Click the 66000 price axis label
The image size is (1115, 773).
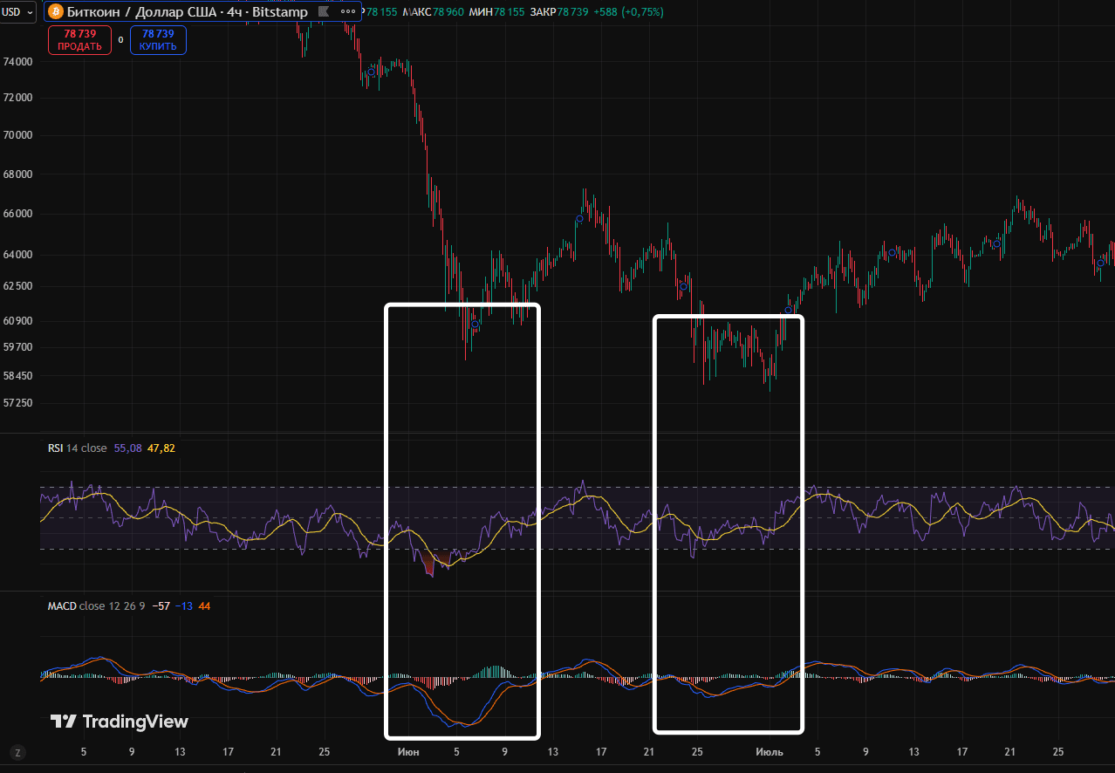[x=18, y=214]
